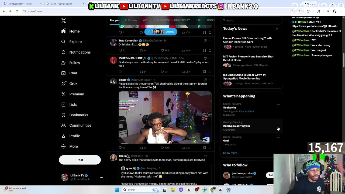
Task: Switch to the BAU tab
Action: pyautogui.click(x=198, y=20)
